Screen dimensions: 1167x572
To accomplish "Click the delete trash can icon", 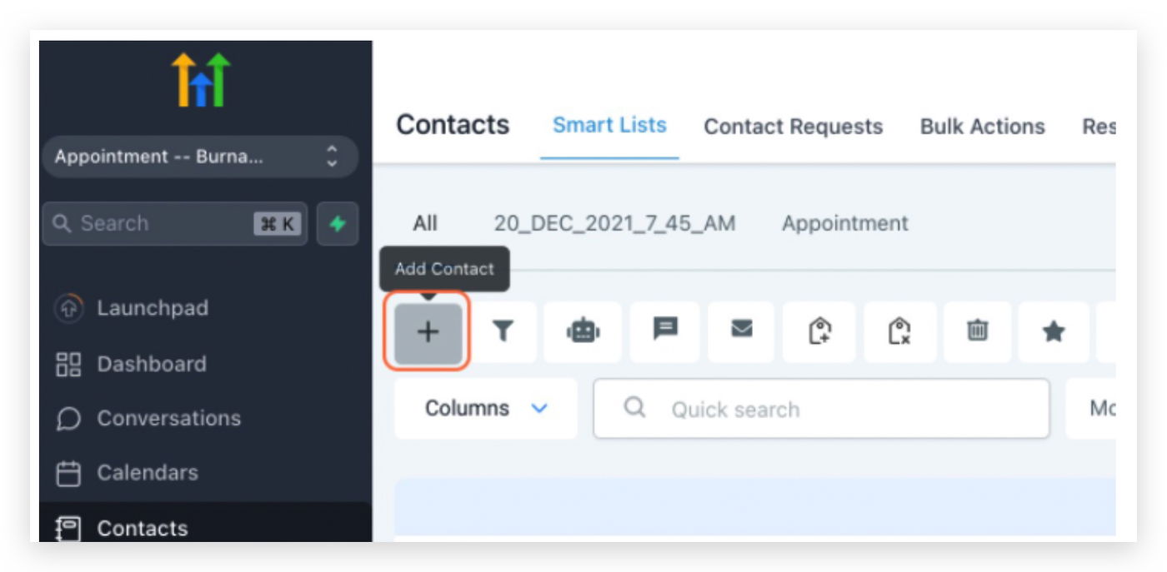I will [x=977, y=332].
